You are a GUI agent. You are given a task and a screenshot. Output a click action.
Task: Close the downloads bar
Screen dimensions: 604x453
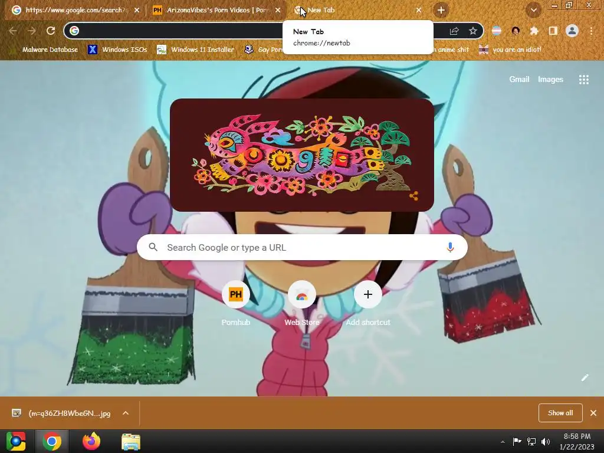tap(593, 413)
